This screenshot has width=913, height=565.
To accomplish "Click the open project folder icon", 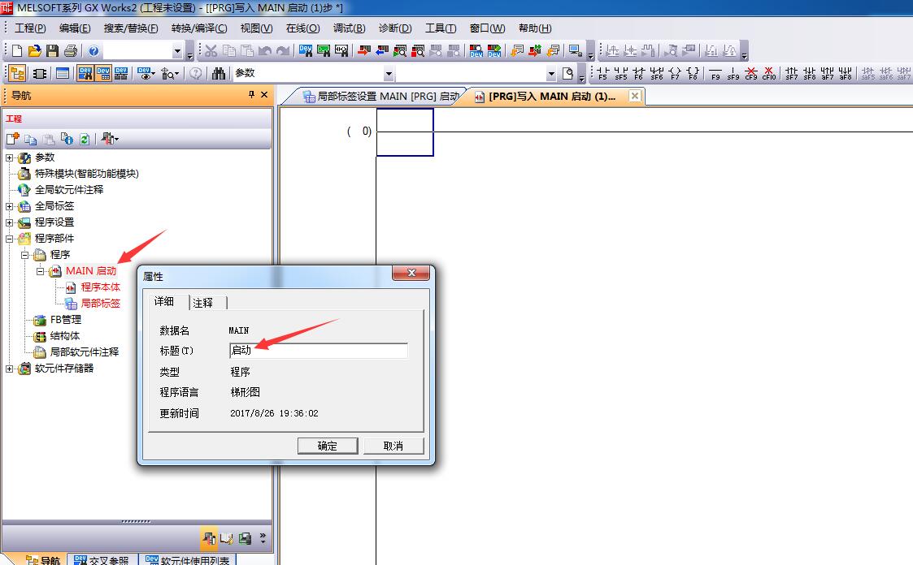I will [35, 51].
